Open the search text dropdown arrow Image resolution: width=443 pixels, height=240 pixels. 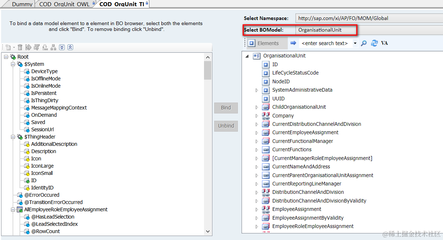(x=355, y=43)
